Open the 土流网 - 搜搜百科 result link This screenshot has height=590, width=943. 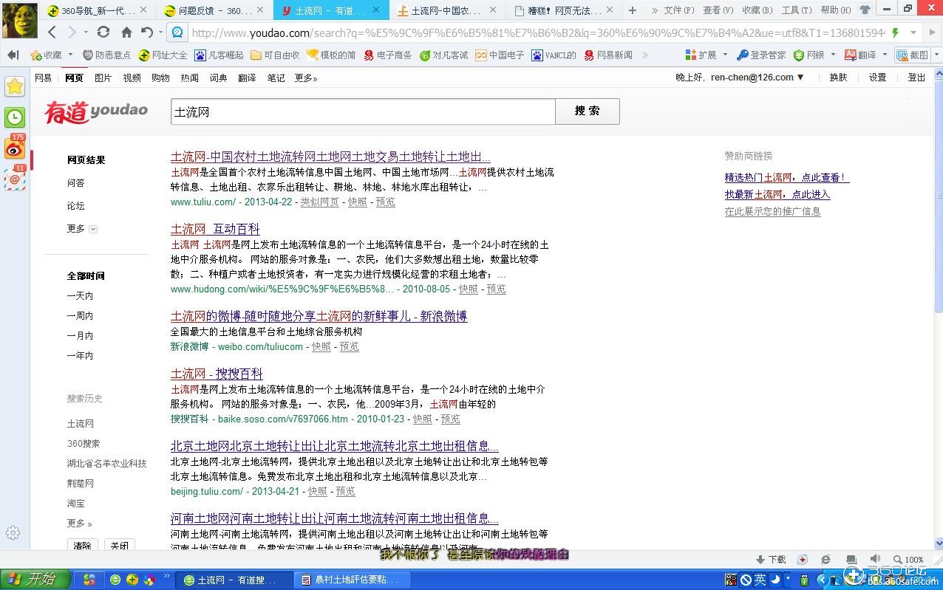[x=217, y=374]
